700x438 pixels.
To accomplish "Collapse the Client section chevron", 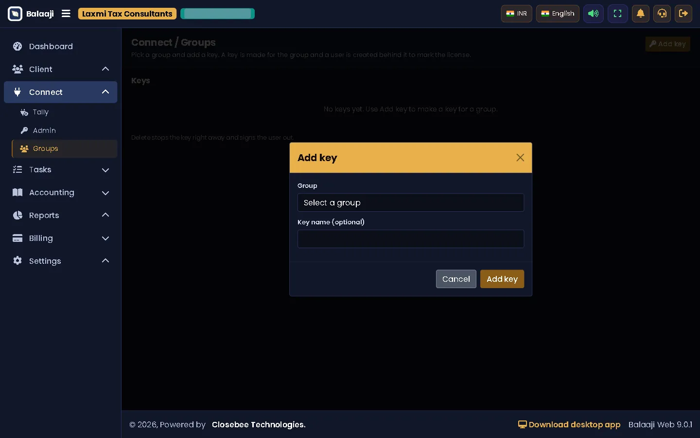I will point(105,69).
